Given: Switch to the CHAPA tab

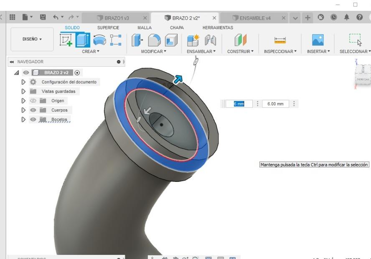Looking at the screenshot, I should [x=177, y=28].
